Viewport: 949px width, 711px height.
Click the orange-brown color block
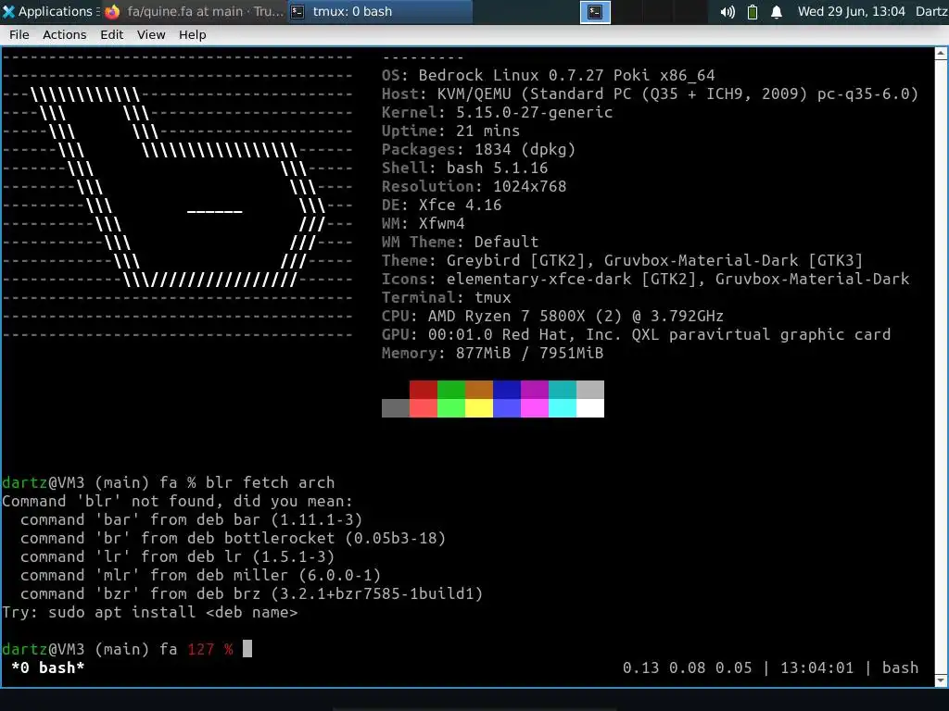pyautogui.click(x=479, y=390)
